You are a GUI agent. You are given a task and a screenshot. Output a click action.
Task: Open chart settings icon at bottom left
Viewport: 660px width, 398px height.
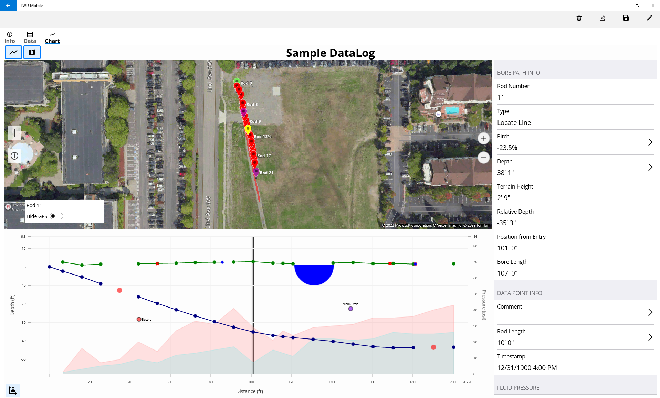coord(13,390)
